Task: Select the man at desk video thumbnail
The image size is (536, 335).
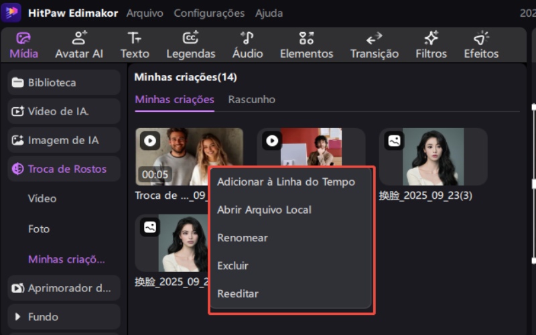Action: pos(311,147)
